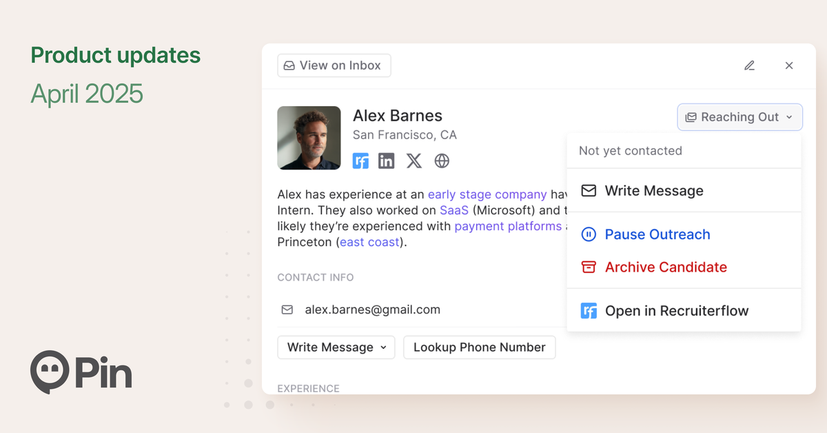Screen dimensions: 827x433
Task: Click the View on Inbox button
Action: 334,66
